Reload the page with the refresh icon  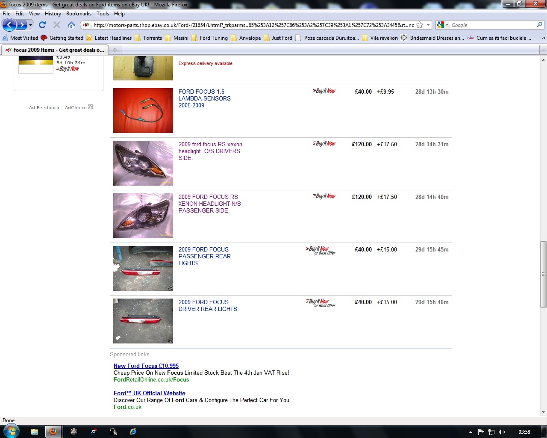42,25
